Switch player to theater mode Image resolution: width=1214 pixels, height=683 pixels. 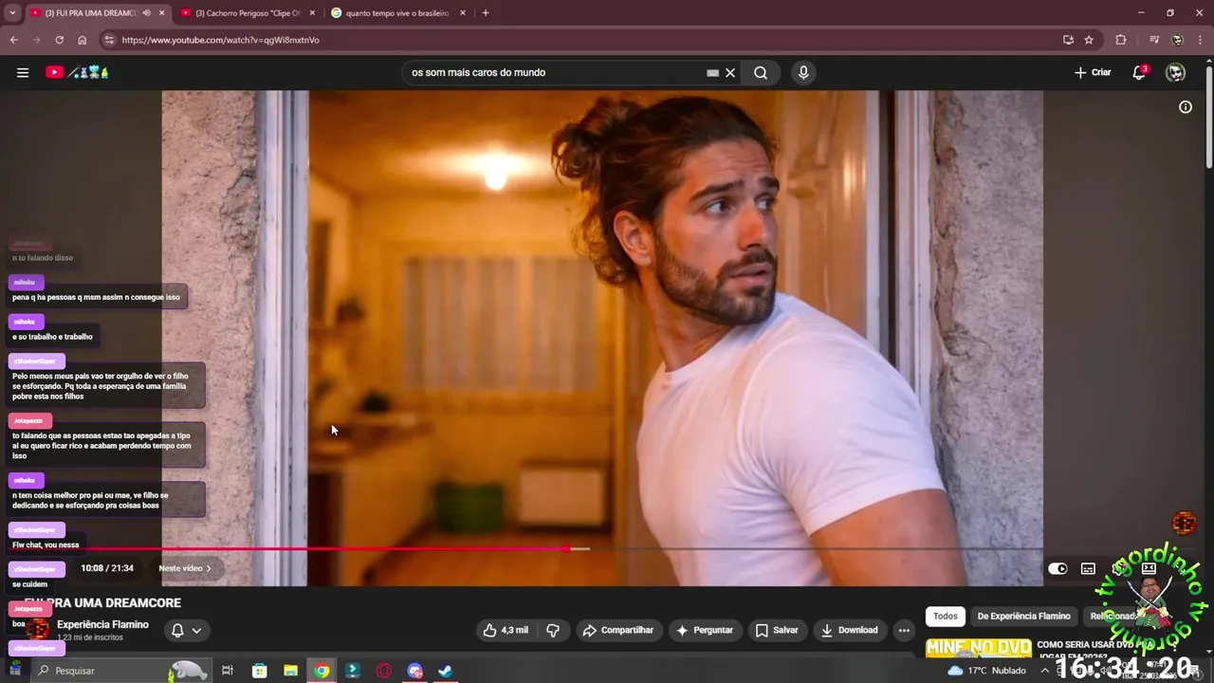(x=1149, y=568)
